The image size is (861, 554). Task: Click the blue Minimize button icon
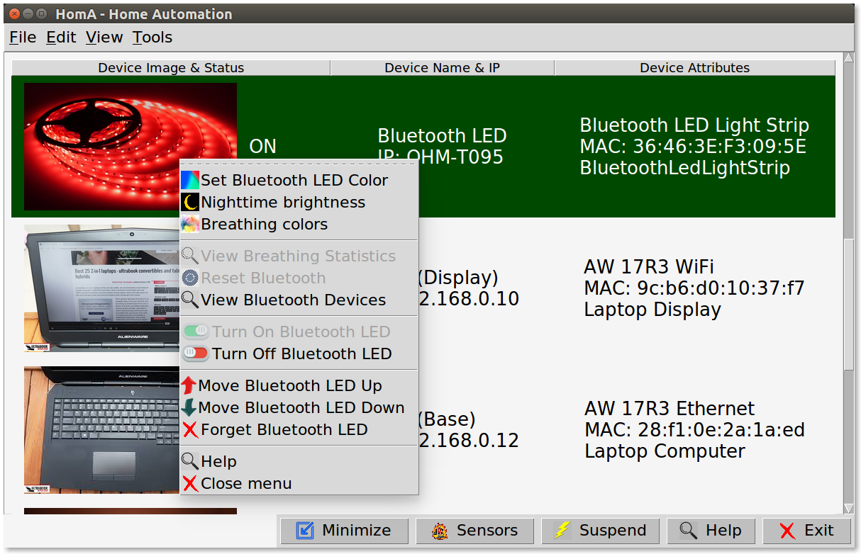305,531
